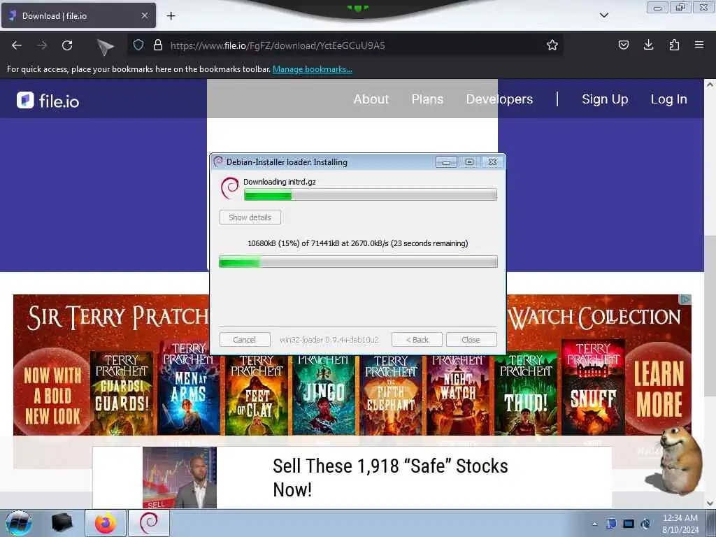Open the Manage bookmarks link

pyautogui.click(x=313, y=69)
